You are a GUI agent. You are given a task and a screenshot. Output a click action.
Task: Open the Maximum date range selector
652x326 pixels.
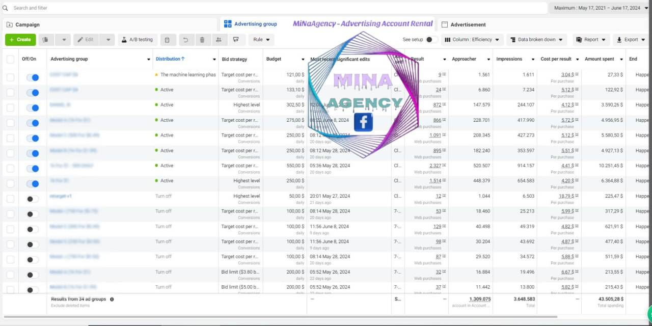coord(600,8)
